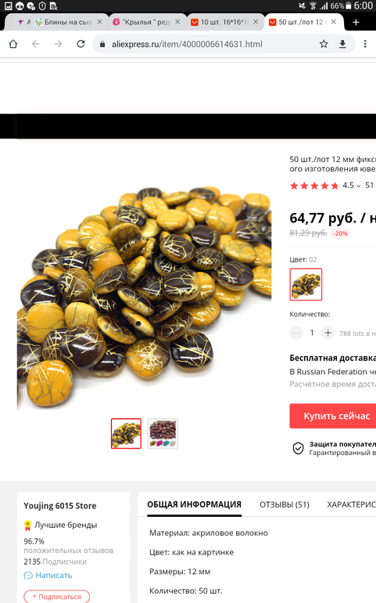This screenshot has height=603, width=376.
Task: Bookmark page with the star icon
Action: pos(324,44)
